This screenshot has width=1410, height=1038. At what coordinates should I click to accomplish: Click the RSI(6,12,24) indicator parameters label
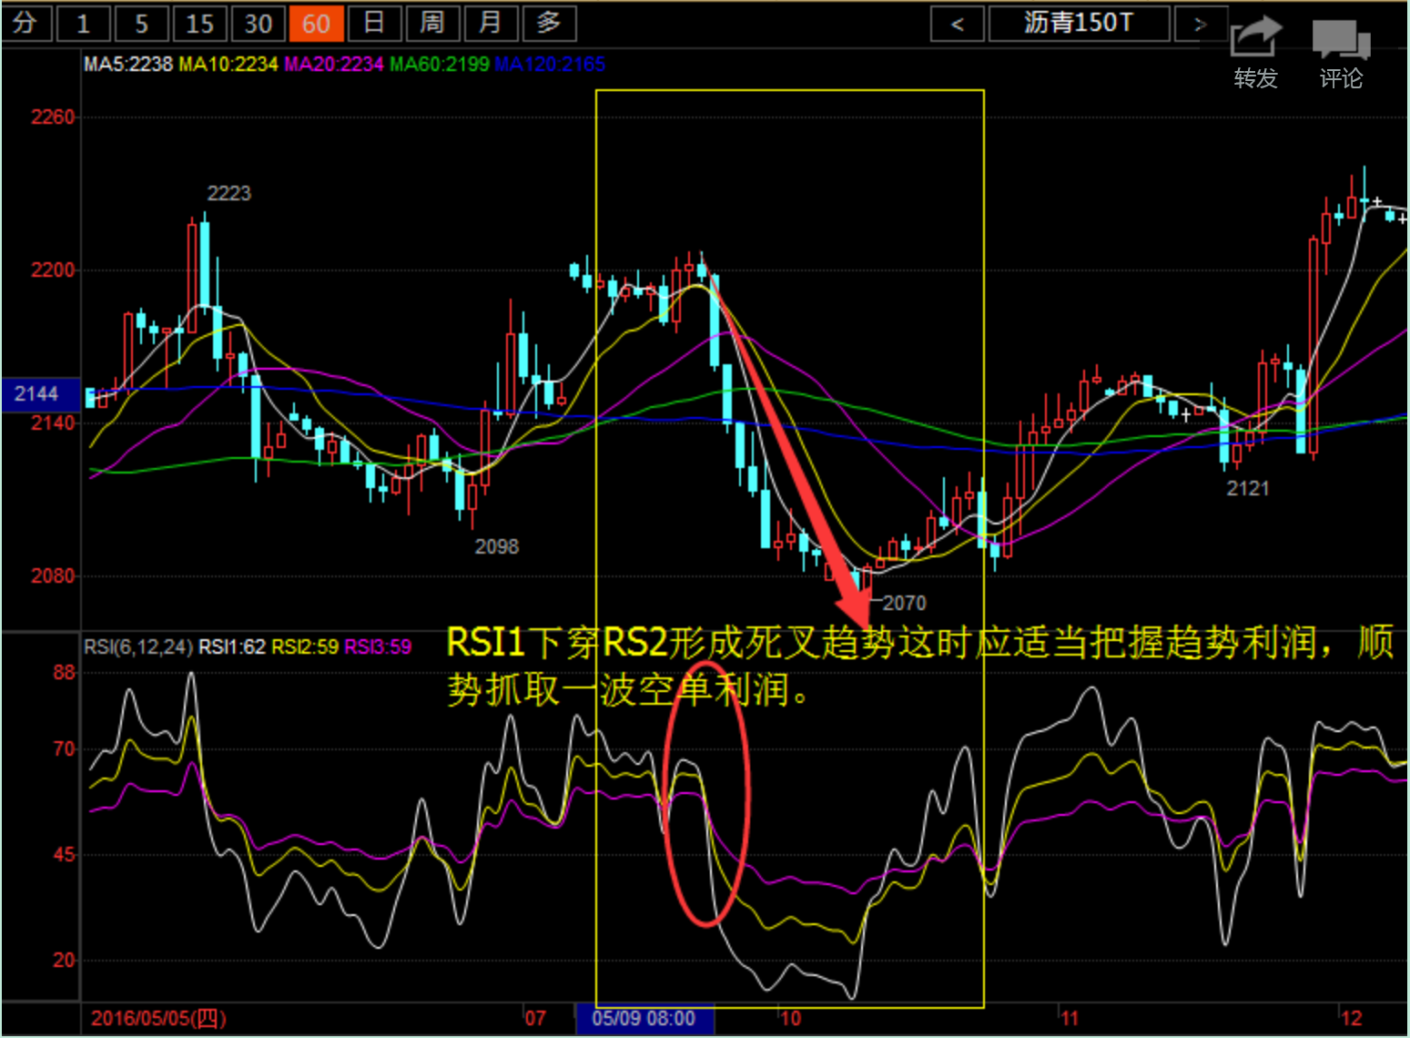click(x=138, y=647)
